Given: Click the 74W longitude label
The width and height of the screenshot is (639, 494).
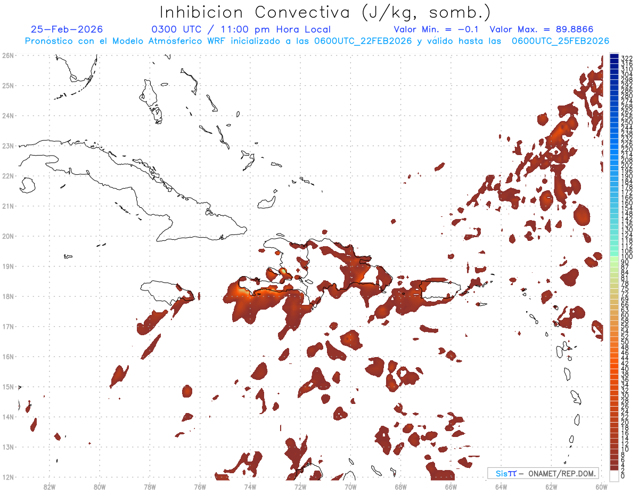Looking at the screenshot, I should (250, 486).
